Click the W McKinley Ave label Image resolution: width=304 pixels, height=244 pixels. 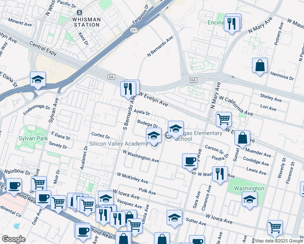[x=132, y=178]
